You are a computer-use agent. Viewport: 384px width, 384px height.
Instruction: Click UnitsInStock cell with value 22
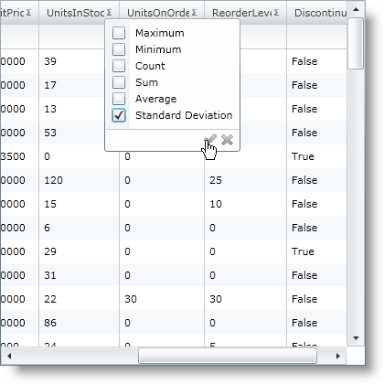[79, 299]
